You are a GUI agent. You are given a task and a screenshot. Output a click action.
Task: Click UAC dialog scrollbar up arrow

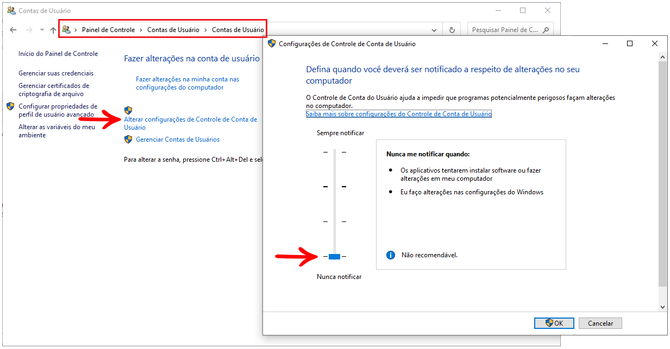coord(662,57)
